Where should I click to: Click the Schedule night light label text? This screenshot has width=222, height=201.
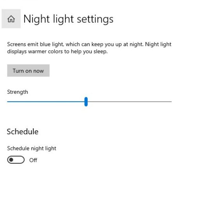click(x=32, y=148)
